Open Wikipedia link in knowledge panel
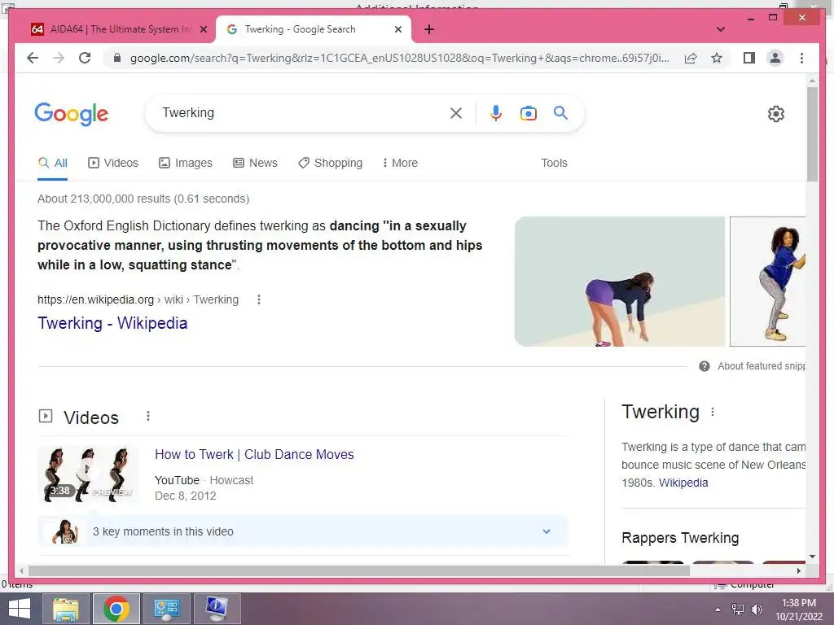This screenshot has width=834, height=625. tap(683, 483)
